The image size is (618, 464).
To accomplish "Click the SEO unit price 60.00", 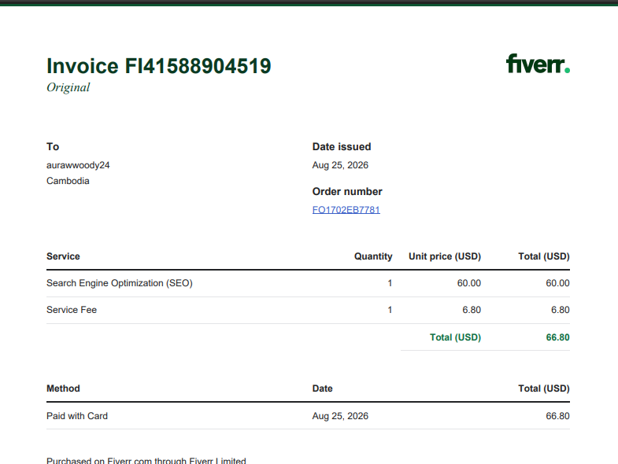I will (469, 283).
